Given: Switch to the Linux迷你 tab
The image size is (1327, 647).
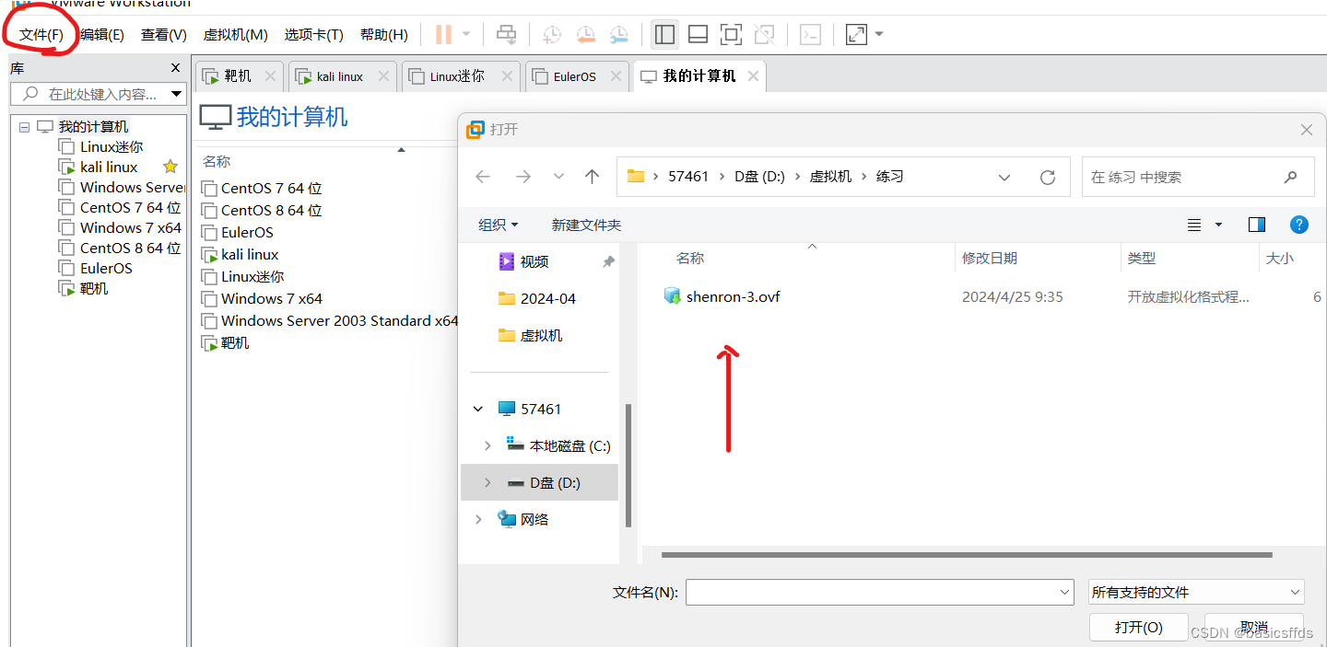Looking at the screenshot, I should (x=461, y=76).
